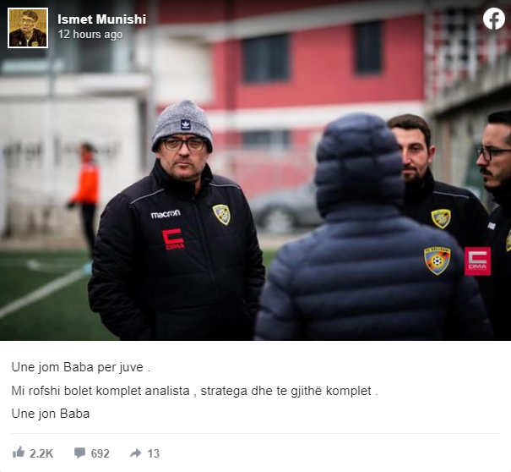The image size is (511, 472).
Task: Select the text 'Une jom Baba per juve'
Action: click(x=77, y=367)
